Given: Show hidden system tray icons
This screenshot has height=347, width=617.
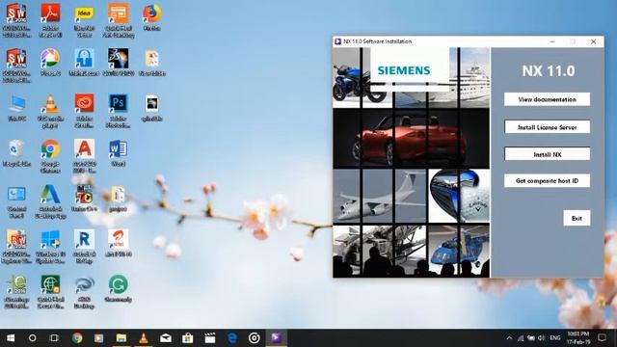Looking at the screenshot, I should tap(509, 338).
